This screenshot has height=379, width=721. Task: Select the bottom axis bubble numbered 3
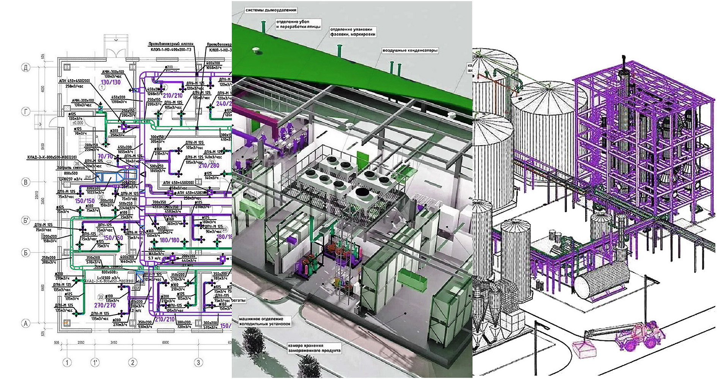tap(198, 362)
